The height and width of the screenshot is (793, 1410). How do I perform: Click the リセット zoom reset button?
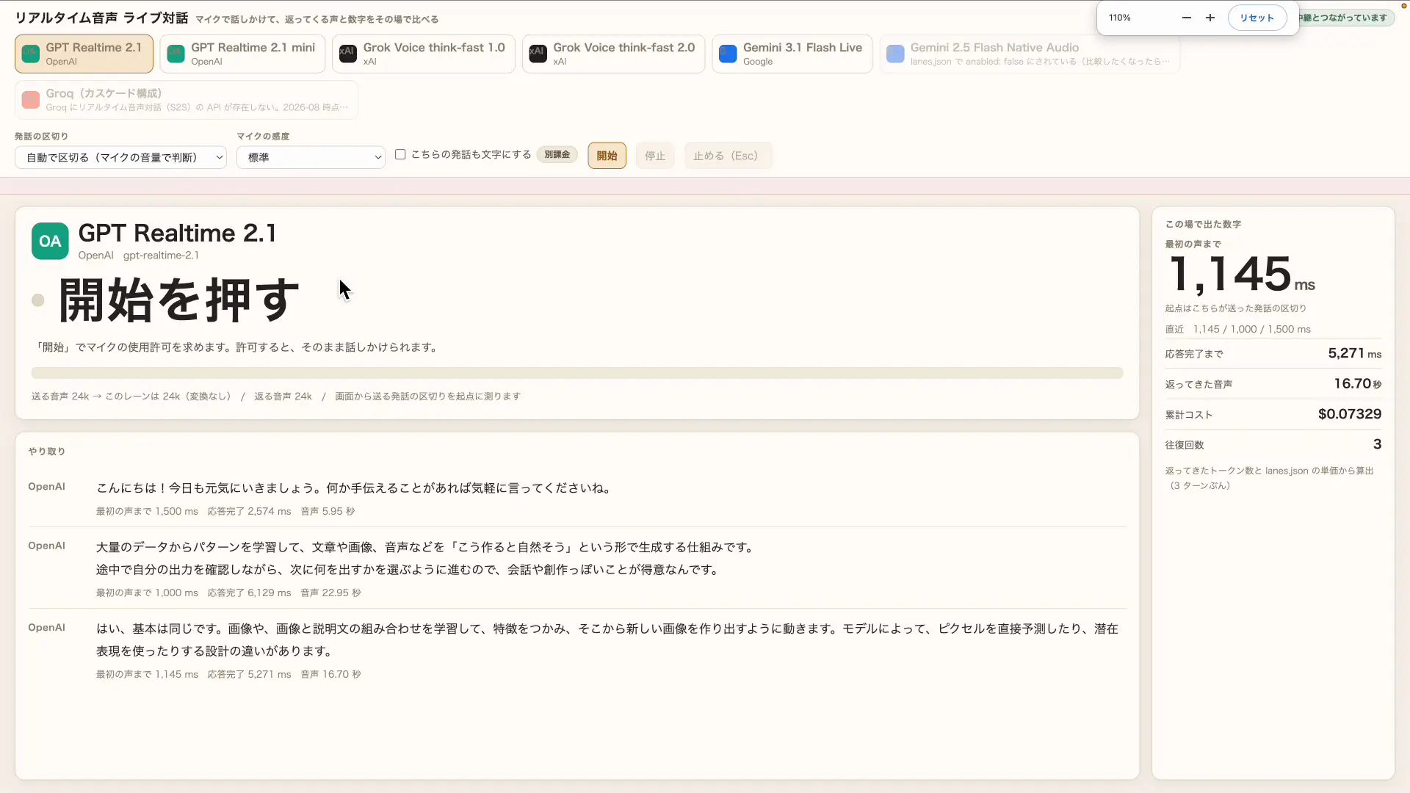coord(1257,18)
